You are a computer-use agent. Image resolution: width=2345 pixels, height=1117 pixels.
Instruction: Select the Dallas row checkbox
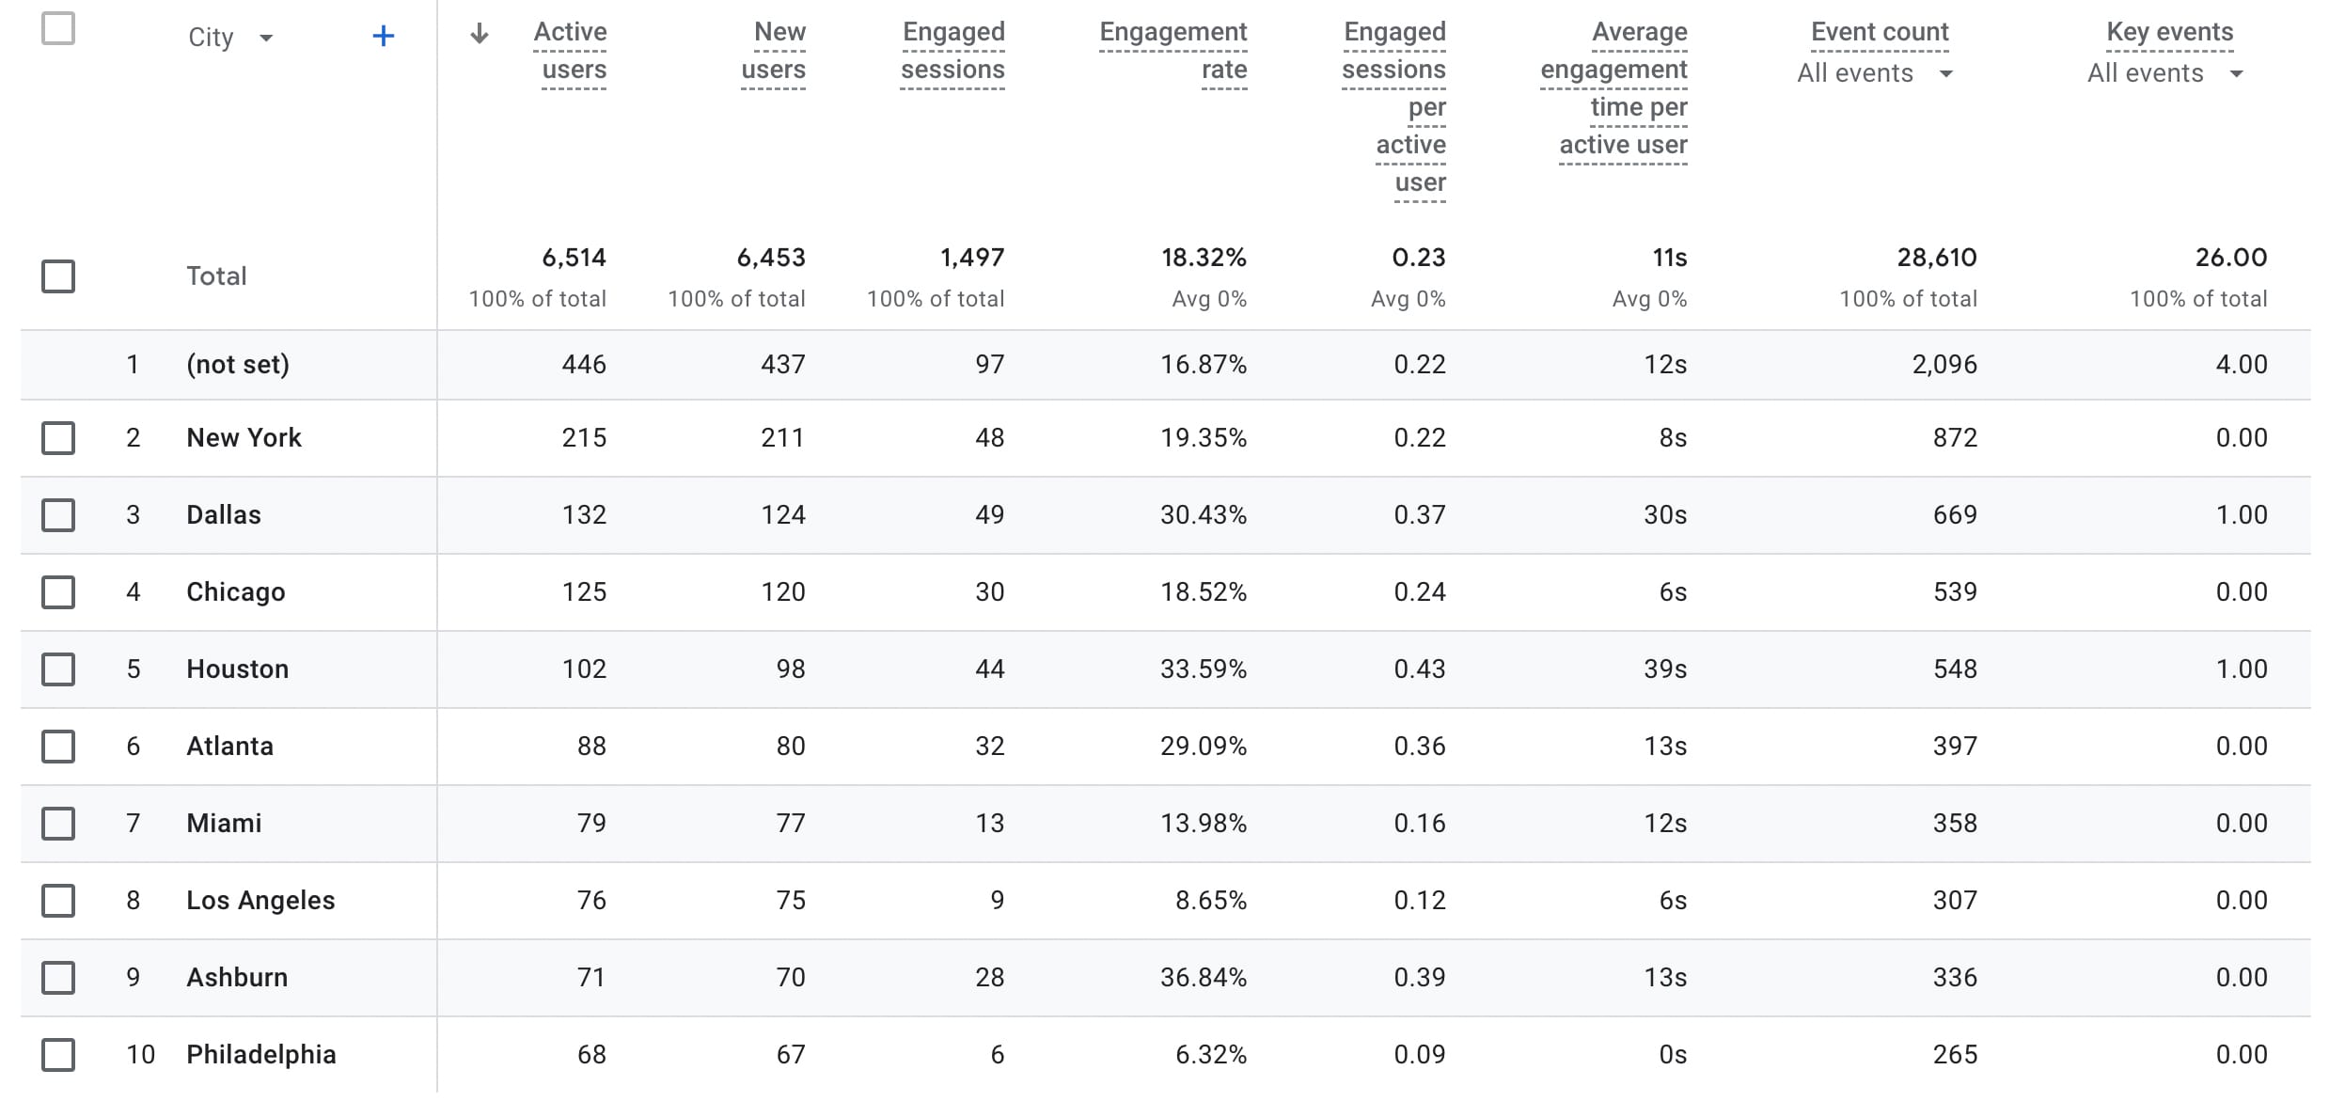coord(58,515)
